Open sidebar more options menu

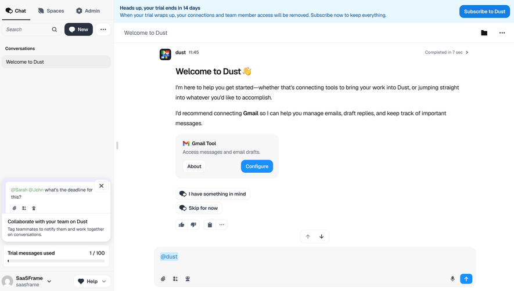click(103, 30)
